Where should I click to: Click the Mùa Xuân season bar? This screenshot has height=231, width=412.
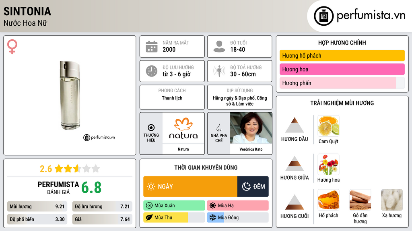(174, 206)
